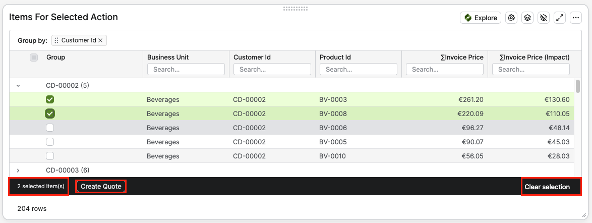Click Business Unit search field
The width and height of the screenshot is (592, 223).
[x=186, y=69]
